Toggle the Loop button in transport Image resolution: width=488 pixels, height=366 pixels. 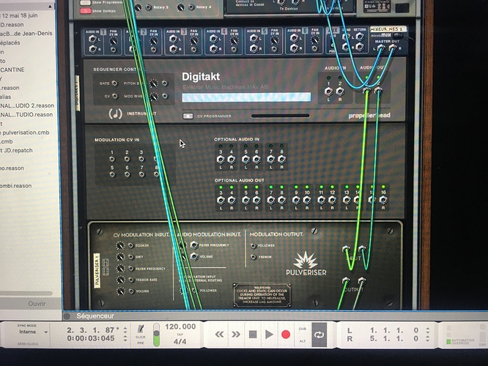pyautogui.click(x=319, y=335)
